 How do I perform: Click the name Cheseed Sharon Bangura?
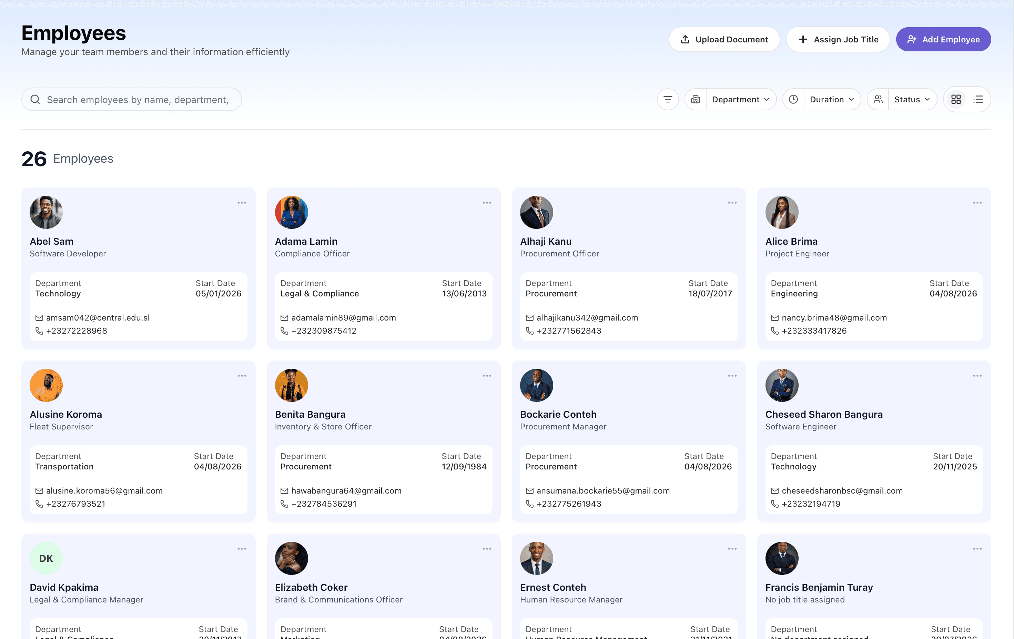pyautogui.click(x=824, y=415)
